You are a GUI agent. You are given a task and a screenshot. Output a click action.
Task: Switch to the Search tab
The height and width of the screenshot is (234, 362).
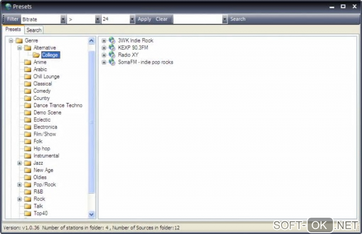click(34, 30)
